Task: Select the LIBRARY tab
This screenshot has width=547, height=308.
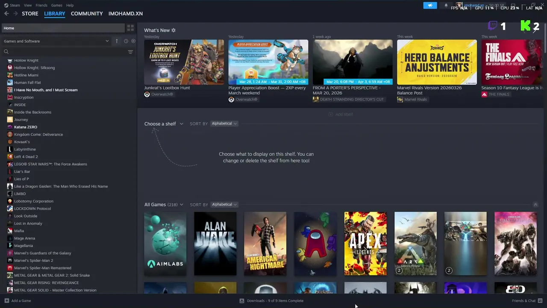Action: click(x=55, y=14)
